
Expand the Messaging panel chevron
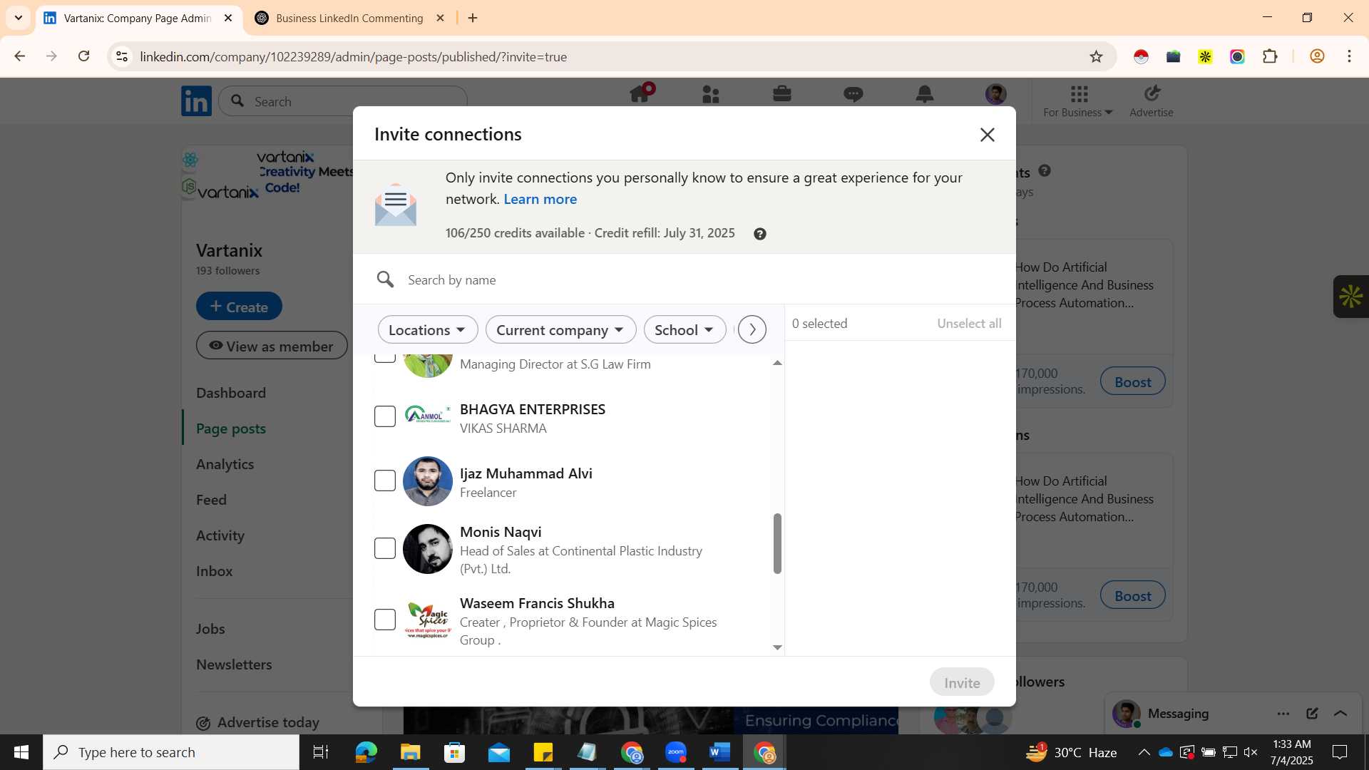click(1340, 714)
